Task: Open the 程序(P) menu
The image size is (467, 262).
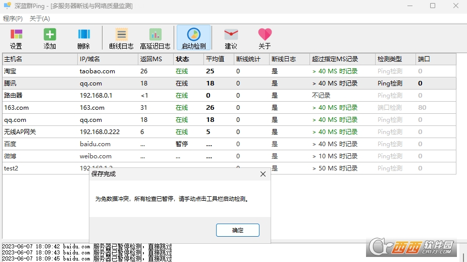Action: pyautogui.click(x=13, y=19)
